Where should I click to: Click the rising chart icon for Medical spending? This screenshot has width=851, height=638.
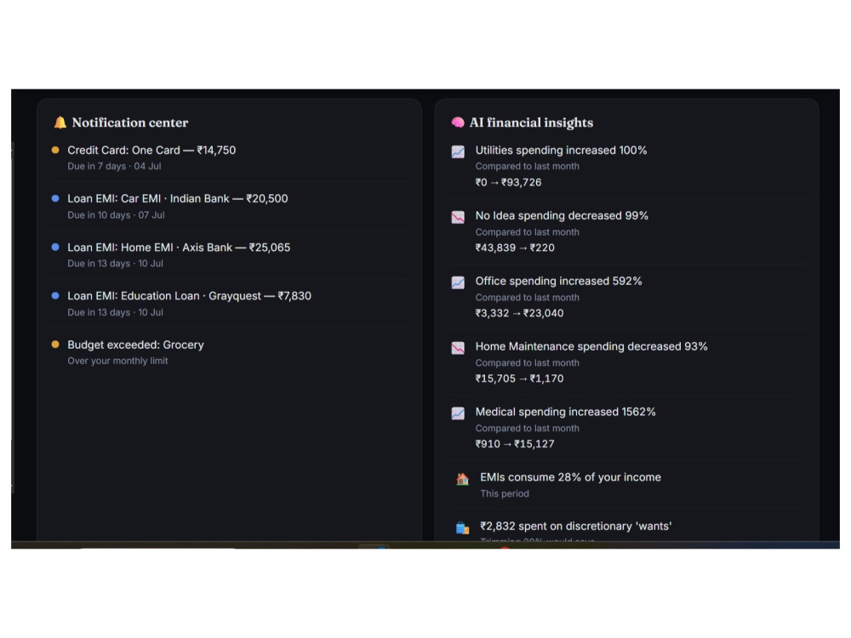pos(458,413)
